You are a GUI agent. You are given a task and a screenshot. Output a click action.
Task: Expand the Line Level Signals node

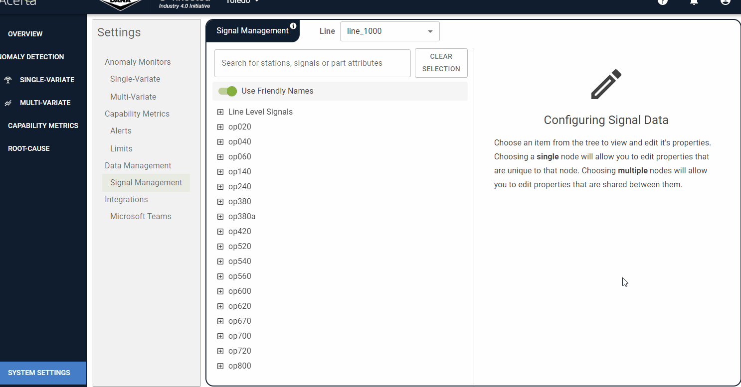(x=220, y=112)
